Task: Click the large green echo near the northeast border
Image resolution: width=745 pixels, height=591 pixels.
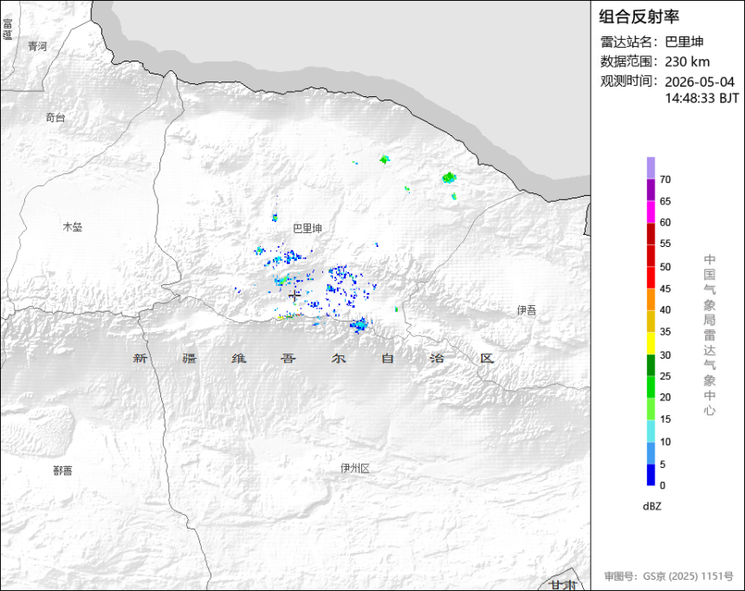Action: [449, 178]
